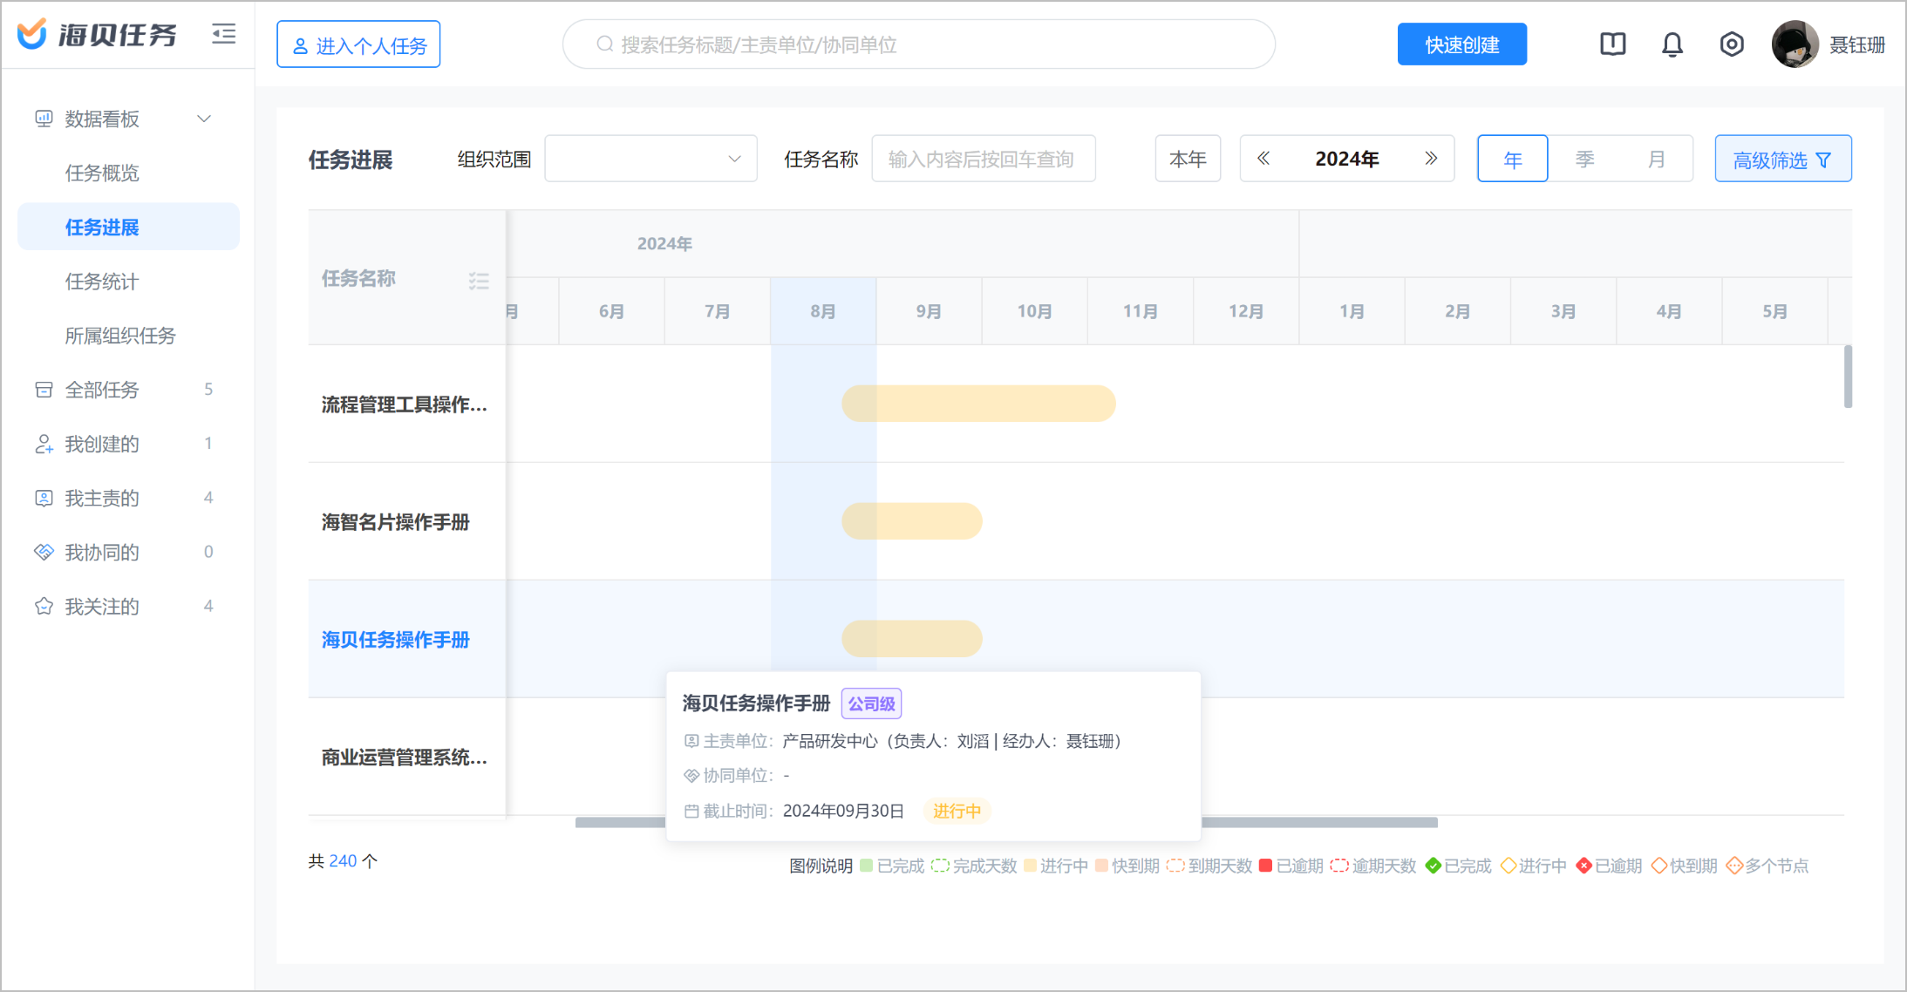Click the green check 已完成 legend icon
This screenshot has width=1907, height=992.
(x=1434, y=866)
